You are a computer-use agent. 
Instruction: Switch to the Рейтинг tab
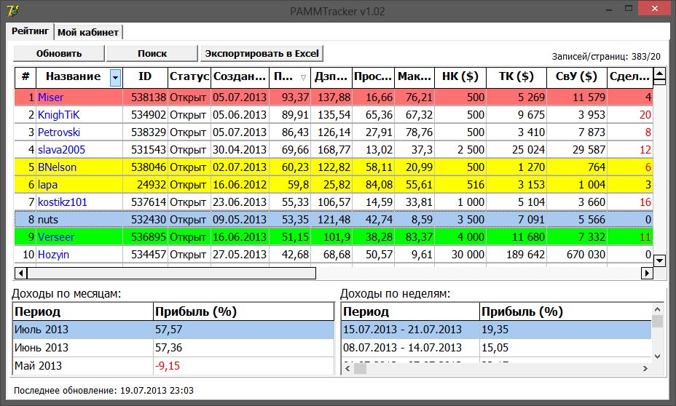coord(30,31)
